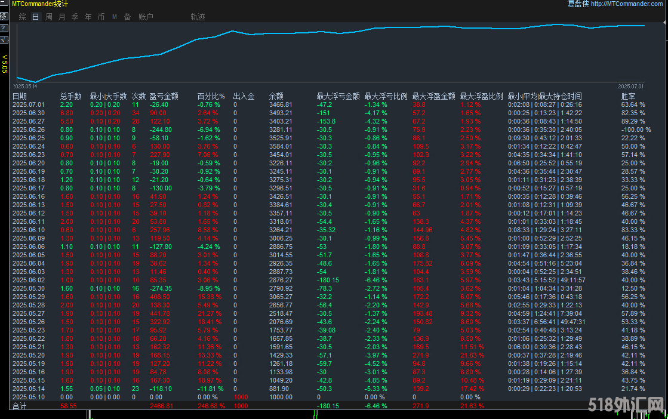Image resolution: width=668 pixels, height=419 pixels.
Task: Click total profit 2466.81
Action: pyautogui.click(x=161, y=406)
